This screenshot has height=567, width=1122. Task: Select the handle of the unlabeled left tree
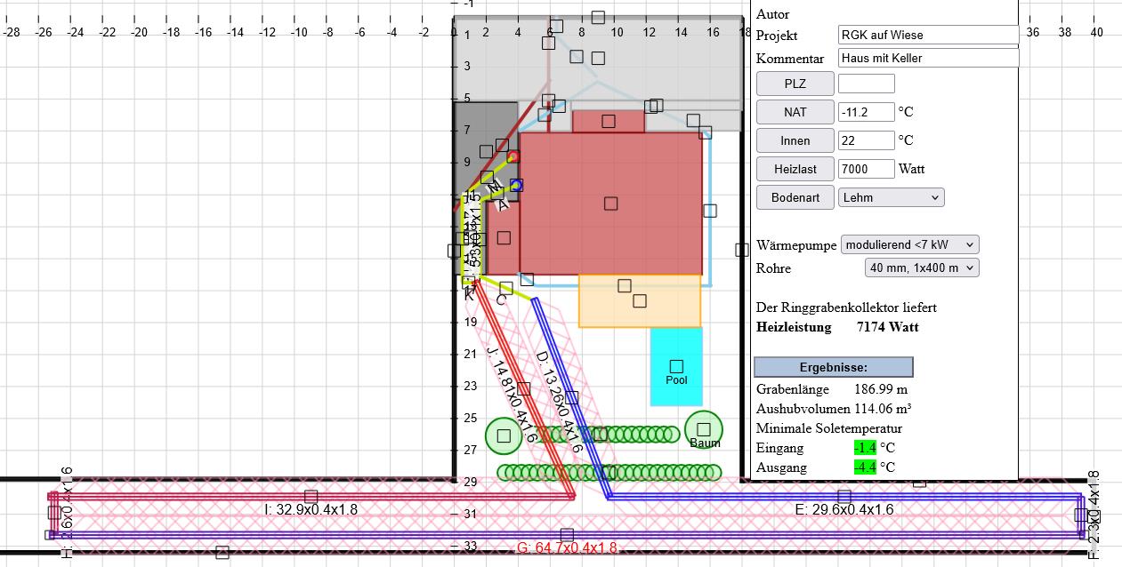pos(504,435)
